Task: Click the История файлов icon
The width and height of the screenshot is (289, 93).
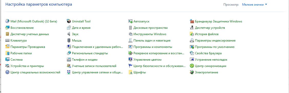Action: [x=192, y=34]
